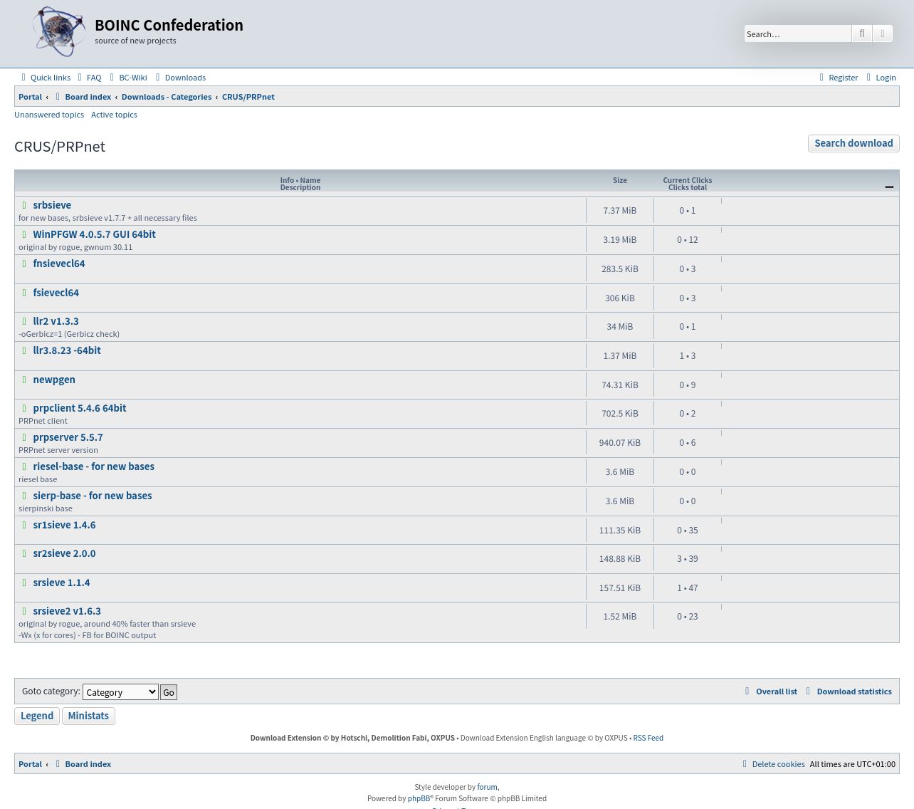This screenshot has width=914, height=809.
Task: Open the Download statistics link
Action: [854, 691]
